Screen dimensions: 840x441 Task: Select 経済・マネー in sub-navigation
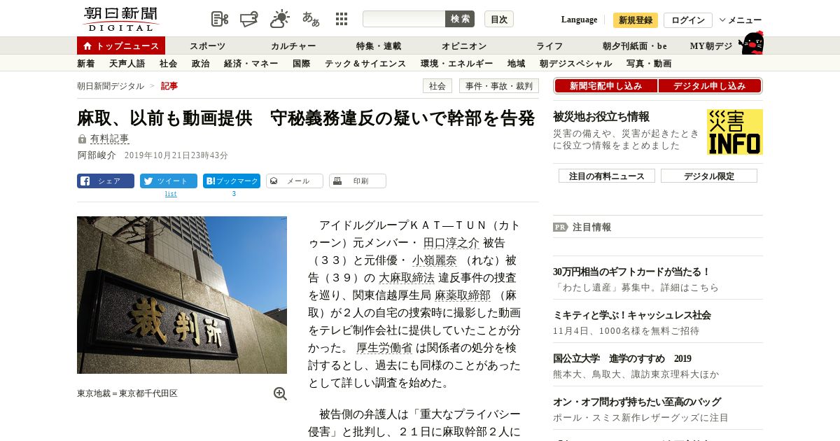(x=251, y=64)
